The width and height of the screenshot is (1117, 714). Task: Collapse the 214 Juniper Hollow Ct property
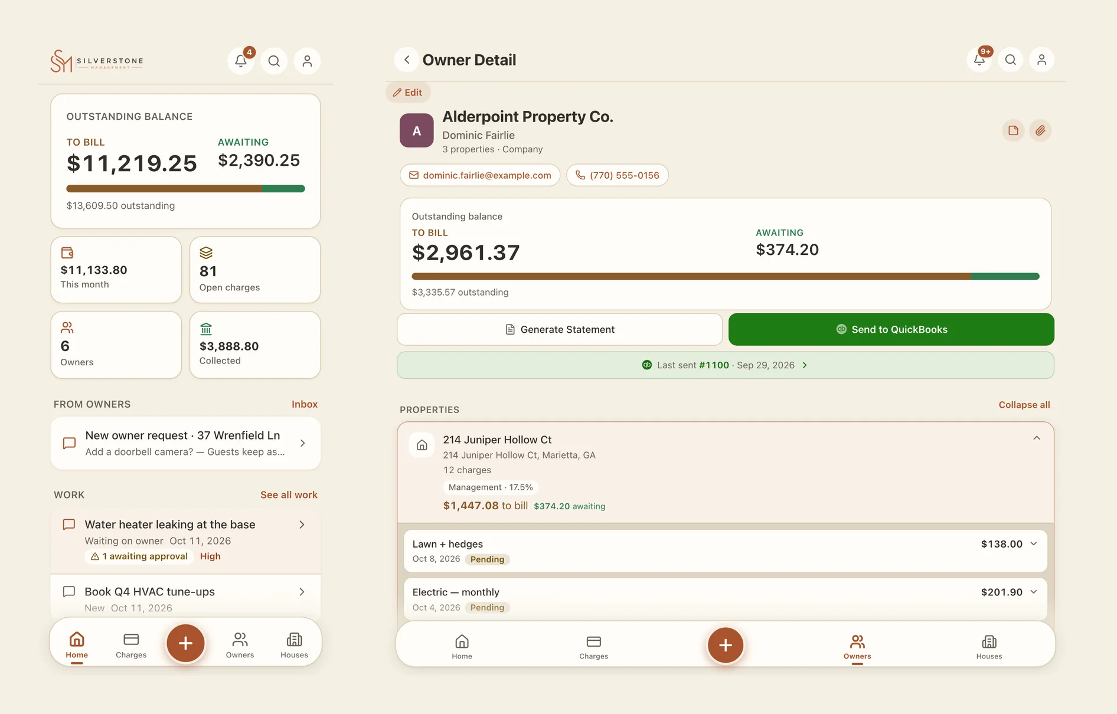coord(1037,438)
